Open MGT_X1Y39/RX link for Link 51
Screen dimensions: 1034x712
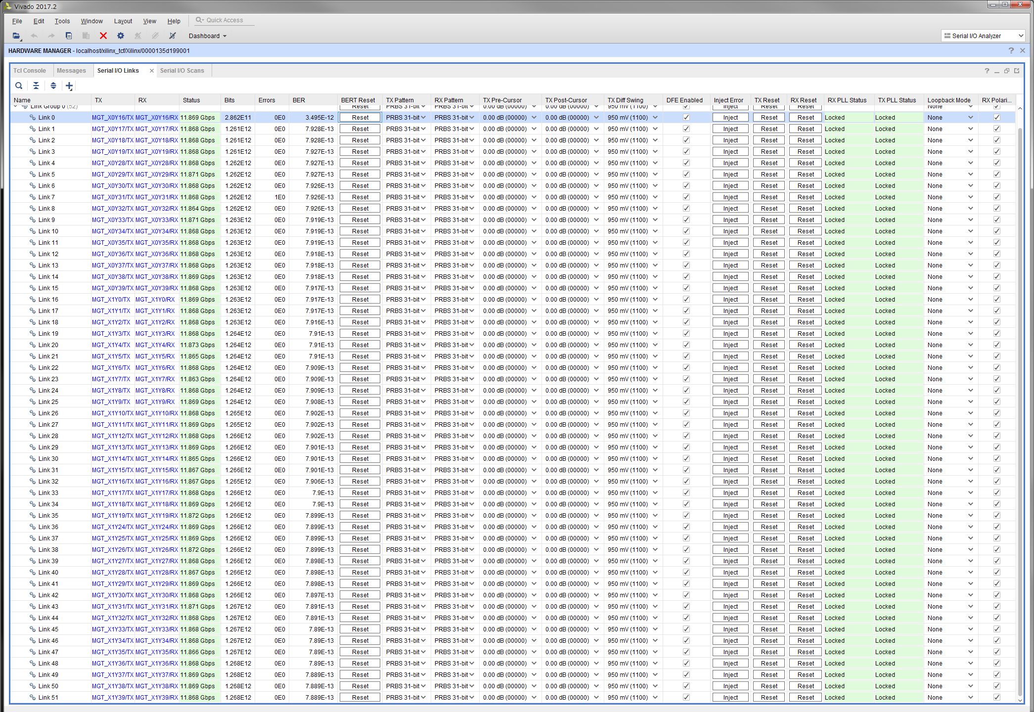click(157, 698)
